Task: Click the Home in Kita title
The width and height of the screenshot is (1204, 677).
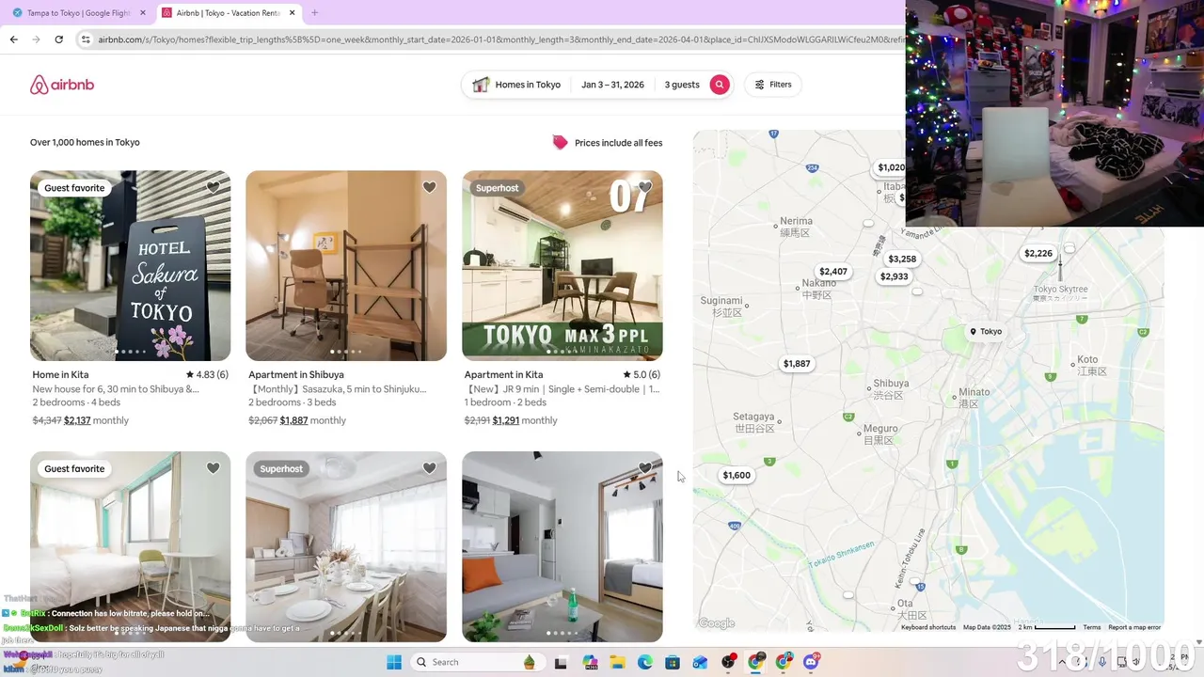Action: click(x=60, y=374)
